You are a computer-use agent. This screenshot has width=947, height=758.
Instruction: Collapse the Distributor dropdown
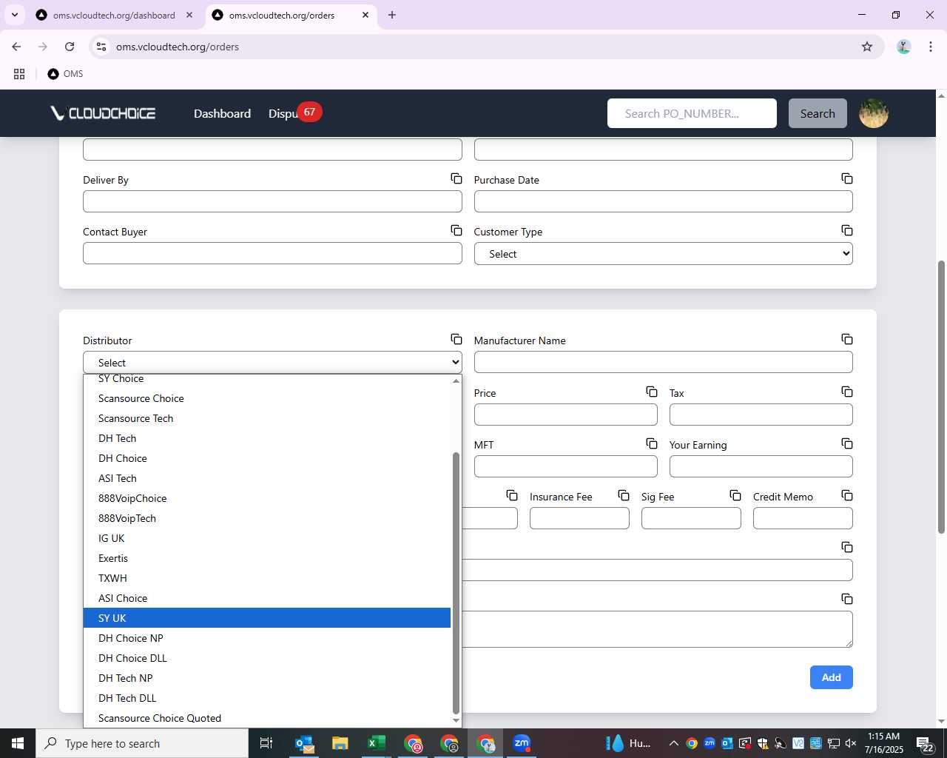272,363
